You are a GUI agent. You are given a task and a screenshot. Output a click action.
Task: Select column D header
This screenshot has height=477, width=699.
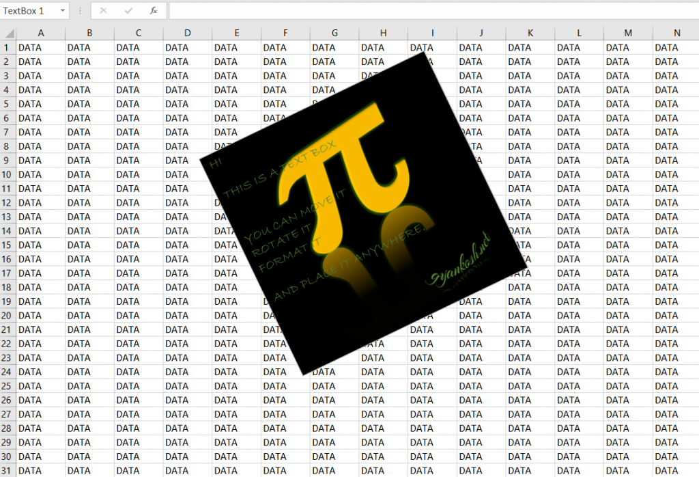coord(187,32)
